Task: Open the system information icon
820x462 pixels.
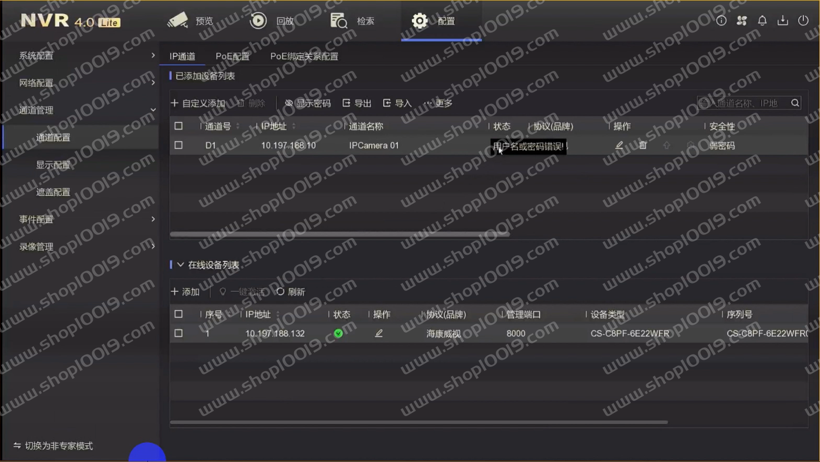Action: (721, 20)
